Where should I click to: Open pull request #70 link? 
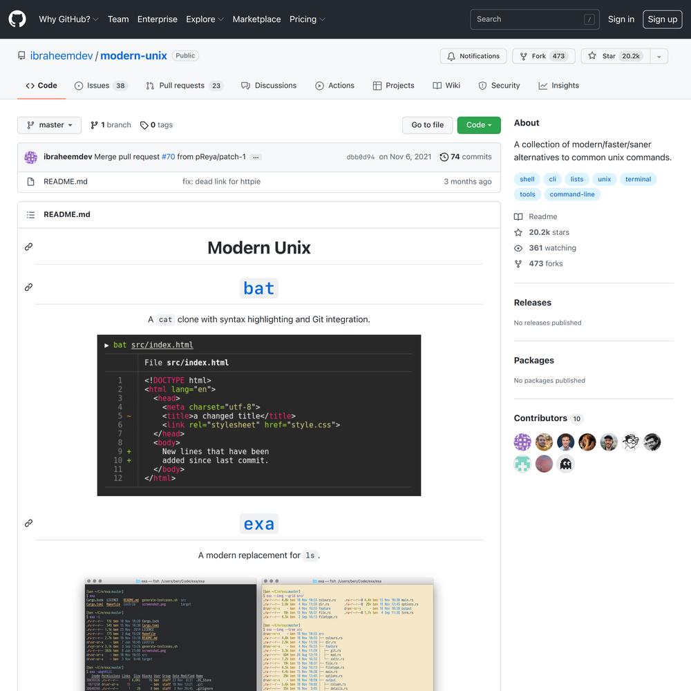[x=169, y=157]
